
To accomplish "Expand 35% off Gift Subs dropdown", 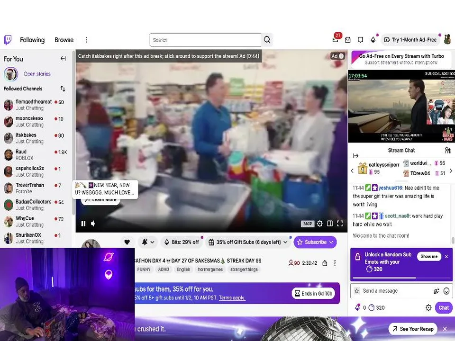I will (249, 242).
